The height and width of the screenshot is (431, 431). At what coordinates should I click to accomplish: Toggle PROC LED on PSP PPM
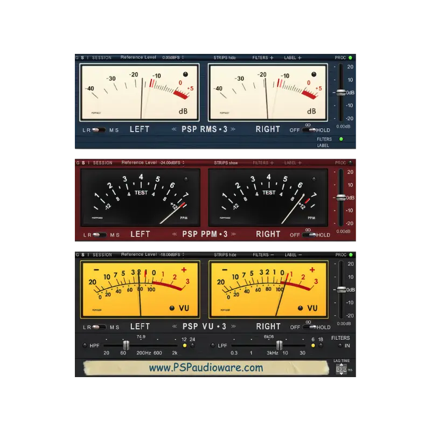pyautogui.click(x=351, y=163)
